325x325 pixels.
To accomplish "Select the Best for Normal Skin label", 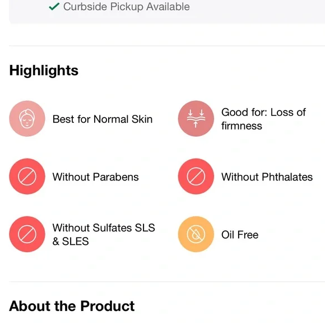I will [103, 119].
